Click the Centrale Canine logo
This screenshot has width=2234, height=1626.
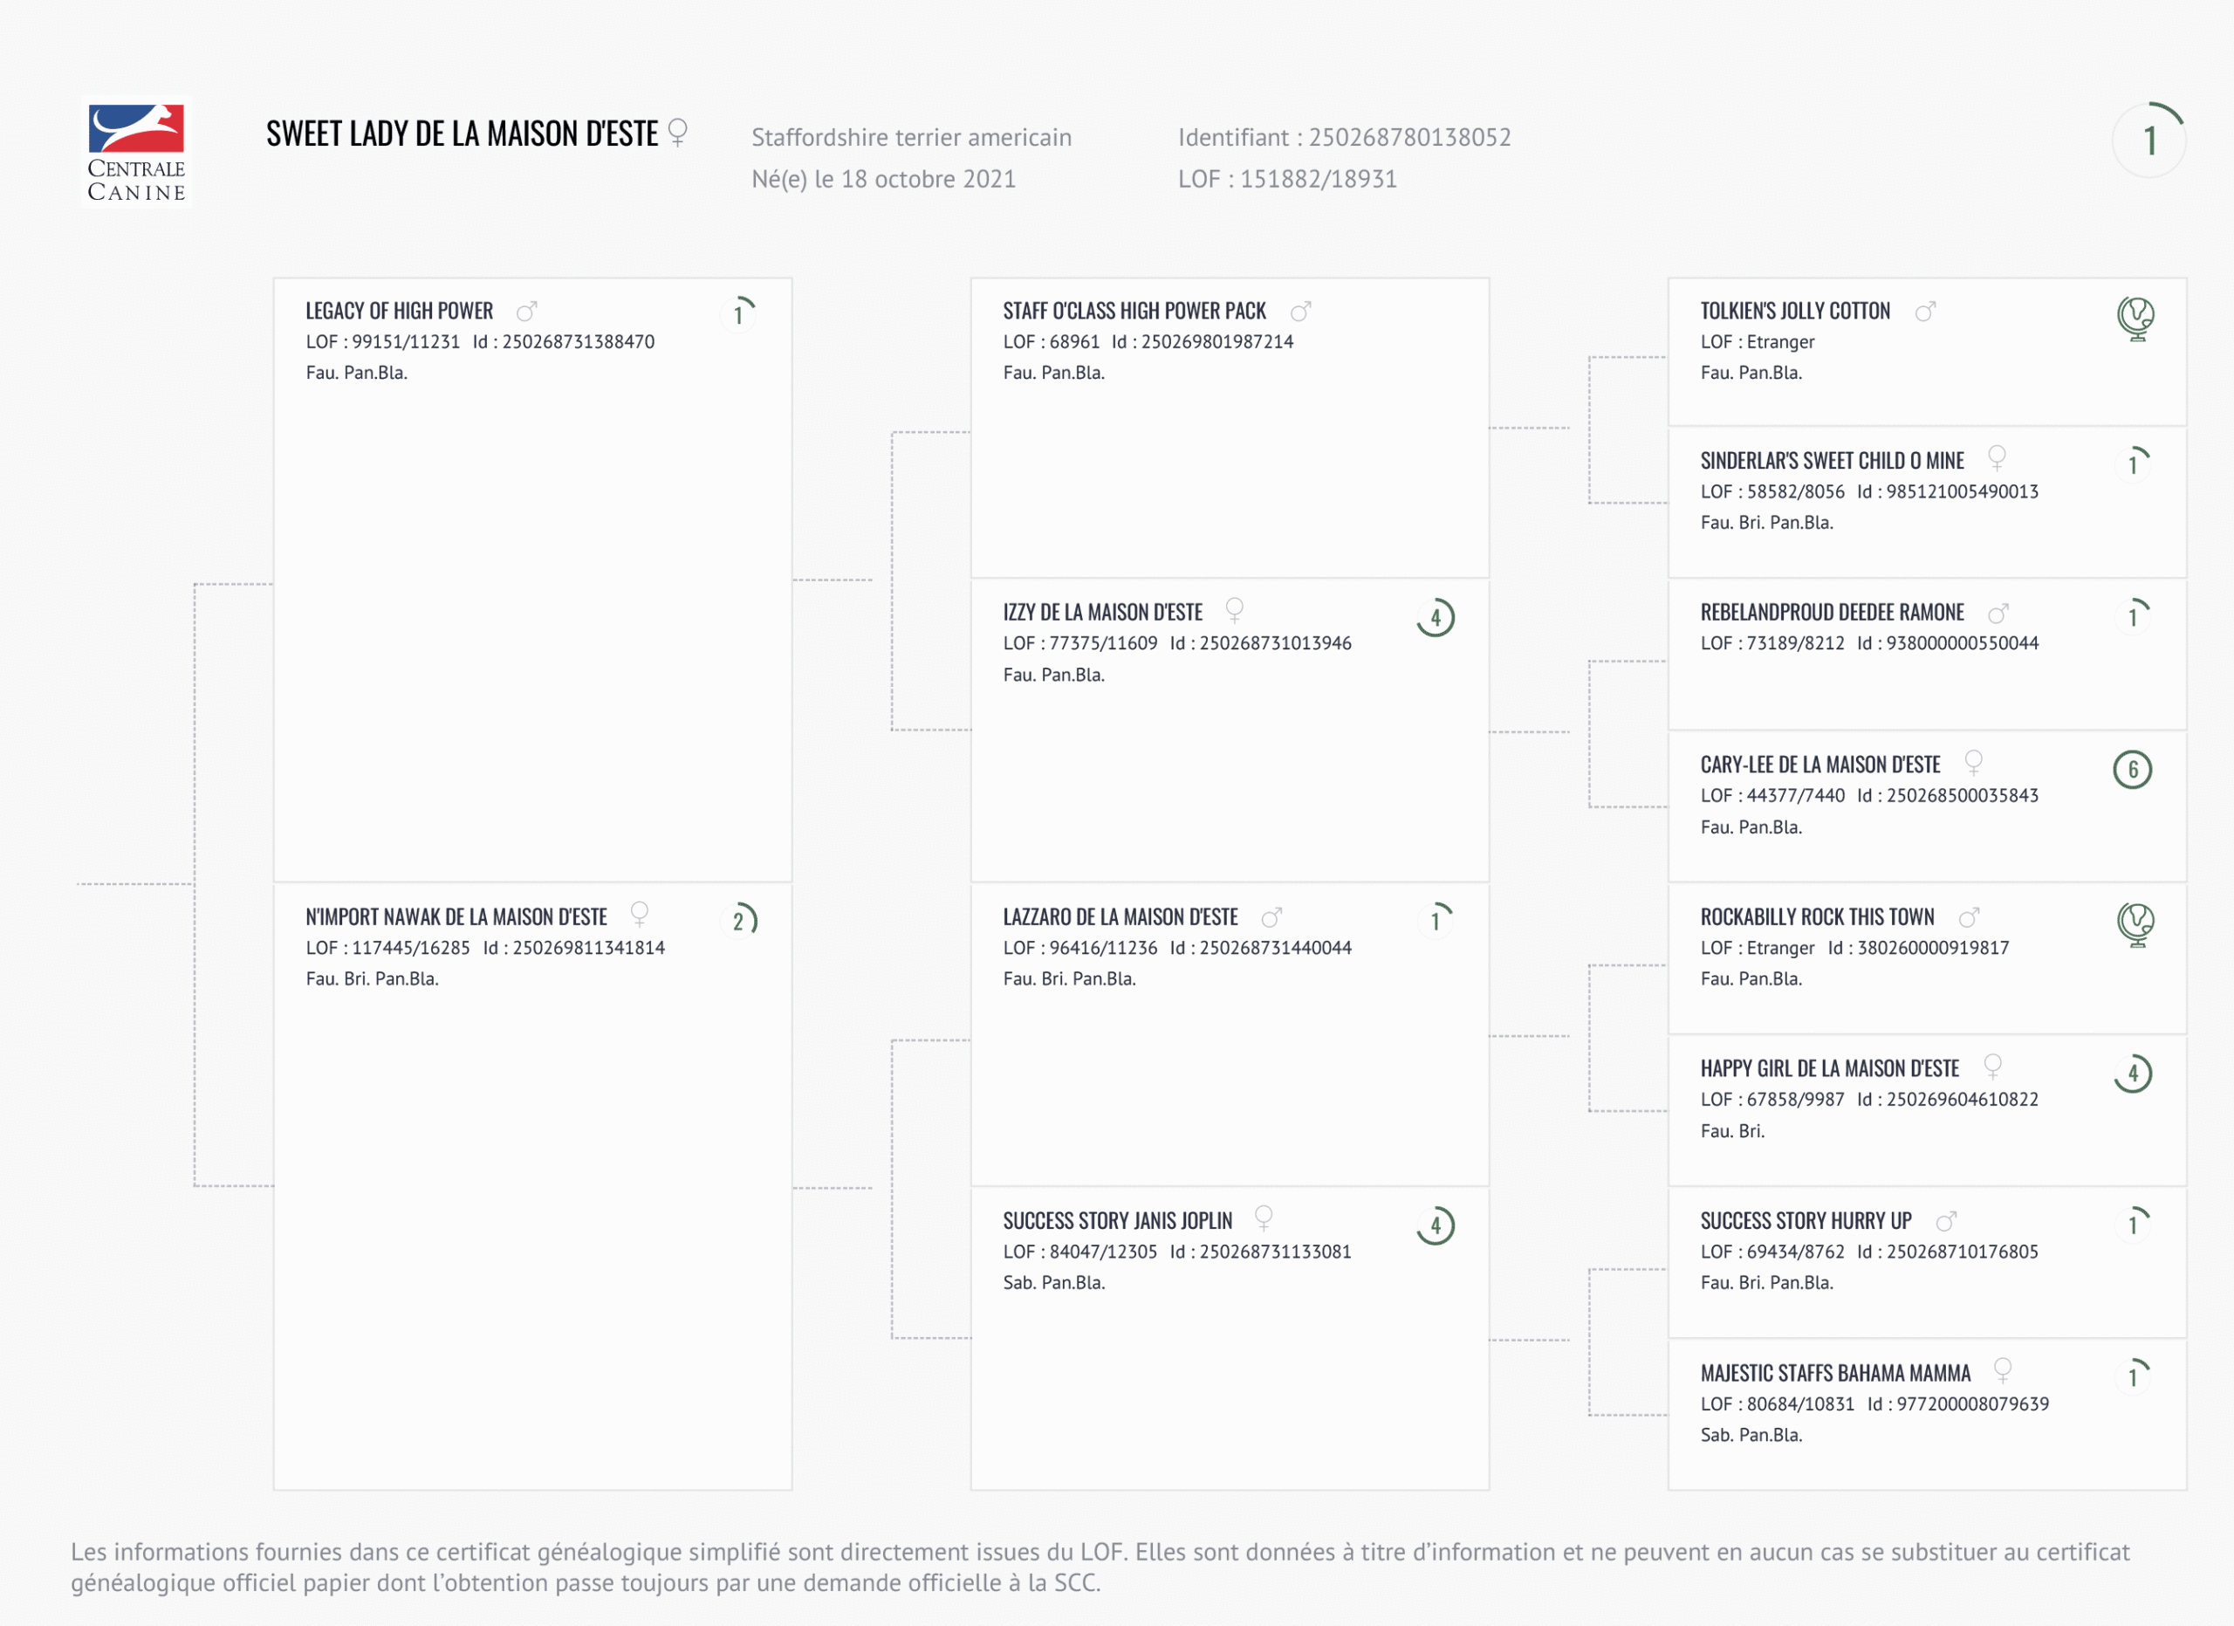[x=137, y=153]
